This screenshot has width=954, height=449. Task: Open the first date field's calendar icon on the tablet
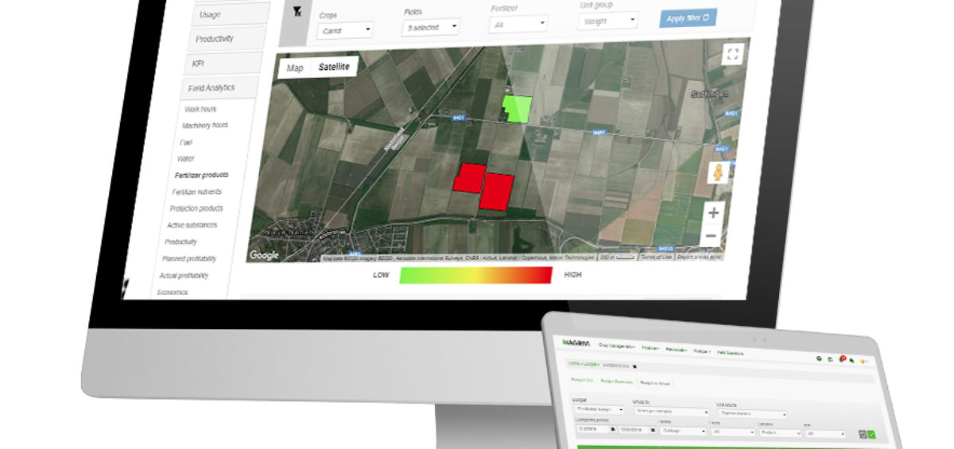click(x=613, y=429)
